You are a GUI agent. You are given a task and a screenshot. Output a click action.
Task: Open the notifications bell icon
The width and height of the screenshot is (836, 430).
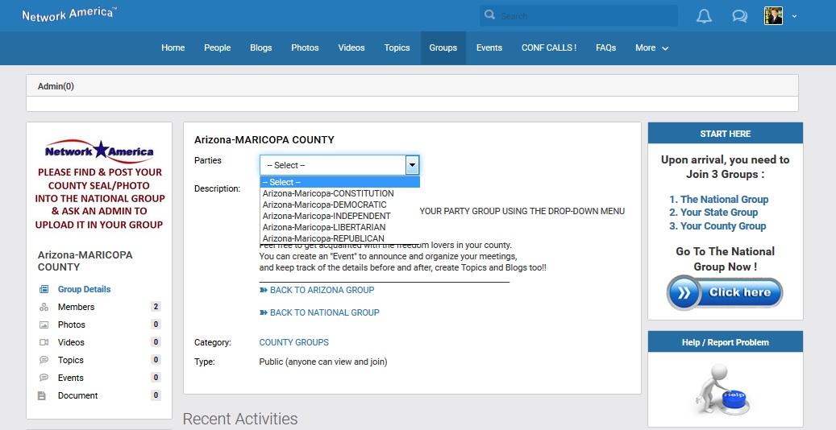coord(704,16)
